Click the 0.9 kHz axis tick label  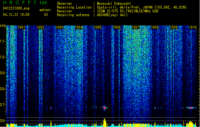pos(3,73)
